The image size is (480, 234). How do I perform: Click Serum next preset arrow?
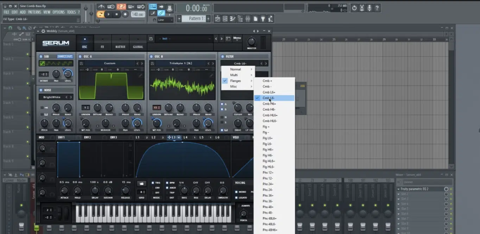221,39
